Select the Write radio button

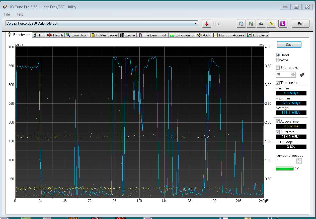(278, 60)
